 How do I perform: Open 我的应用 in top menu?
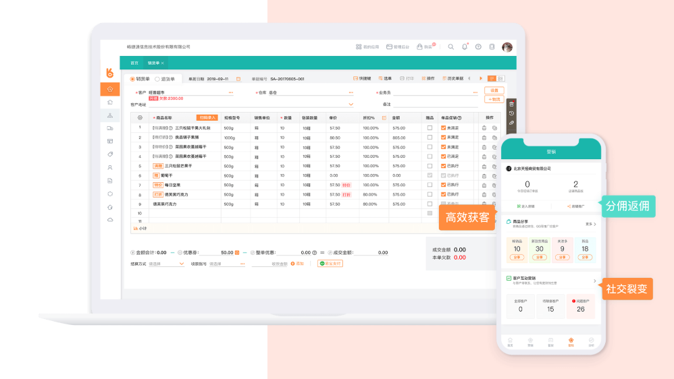(x=368, y=47)
